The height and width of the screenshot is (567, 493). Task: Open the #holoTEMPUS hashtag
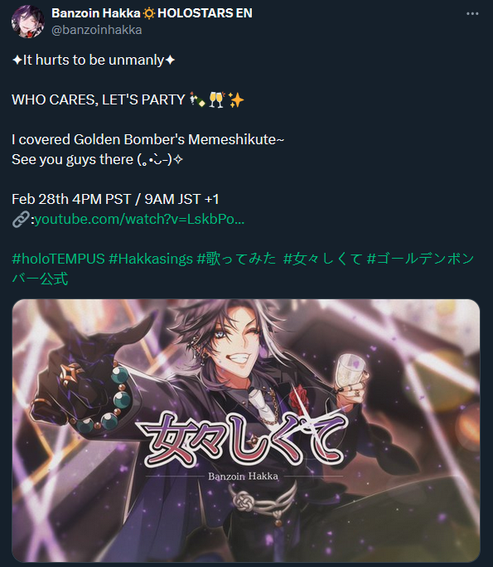58,259
